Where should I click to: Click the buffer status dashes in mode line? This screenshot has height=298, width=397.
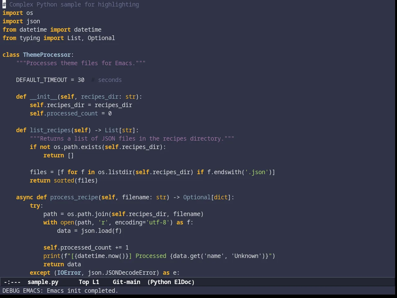point(12,282)
